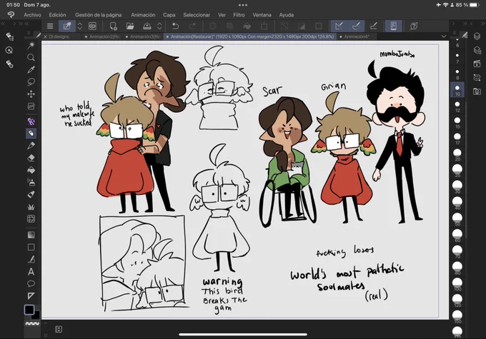486x339 pixels.
Task: Select the Gradient tool
Action: click(x=31, y=235)
